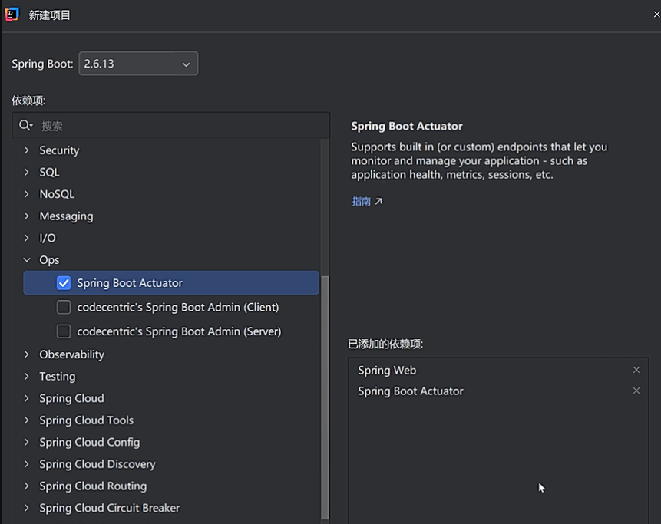Select Spring Boot Actuator in added dependencies list
This screenshot has width=661, height=524.
pyautogui.click(x=411, y=391)
